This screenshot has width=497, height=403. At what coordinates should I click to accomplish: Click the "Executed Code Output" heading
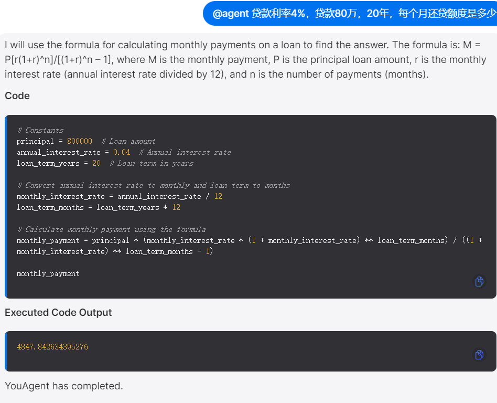(58, 313)
